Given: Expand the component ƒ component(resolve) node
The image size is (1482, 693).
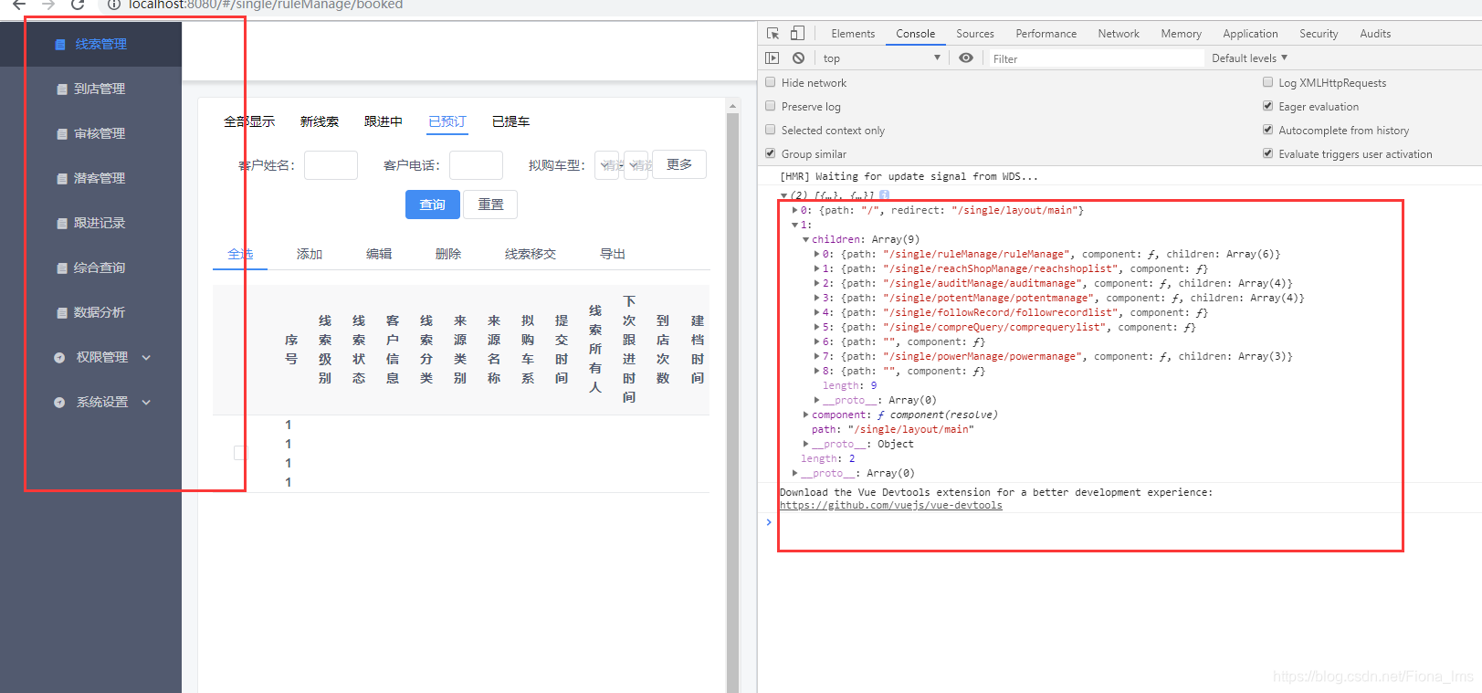Looking at the screenshot, I should [805, 415].
